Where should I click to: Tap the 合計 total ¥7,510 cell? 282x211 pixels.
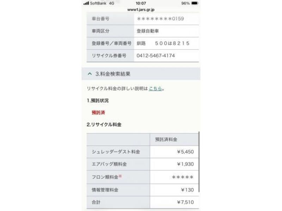[174, 202]
